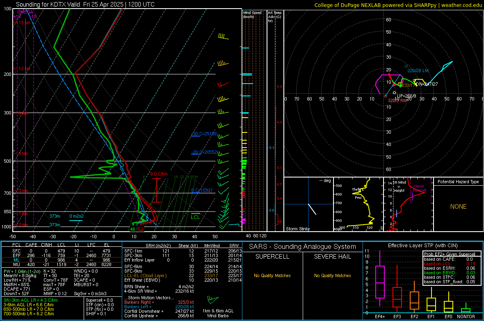Screen dimensions: 484x321
Task: Click the 0 C=10331' freezing level label
Action: pos(202,190)
